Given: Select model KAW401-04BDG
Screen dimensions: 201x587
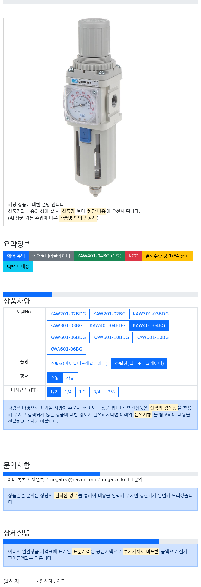Looking at the screenshot, I should click(x=108, y=326).
